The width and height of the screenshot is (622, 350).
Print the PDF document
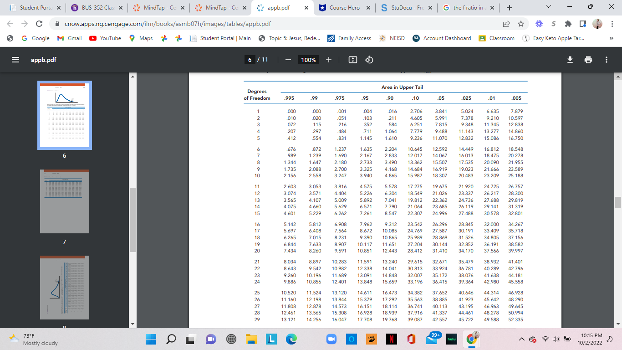coord(588,60)
